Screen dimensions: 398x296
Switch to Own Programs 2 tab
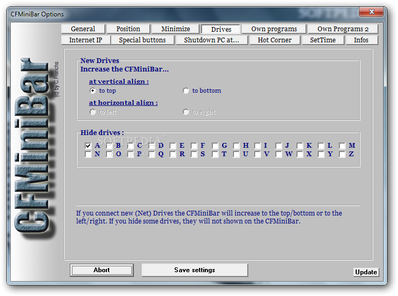(342, 29)
